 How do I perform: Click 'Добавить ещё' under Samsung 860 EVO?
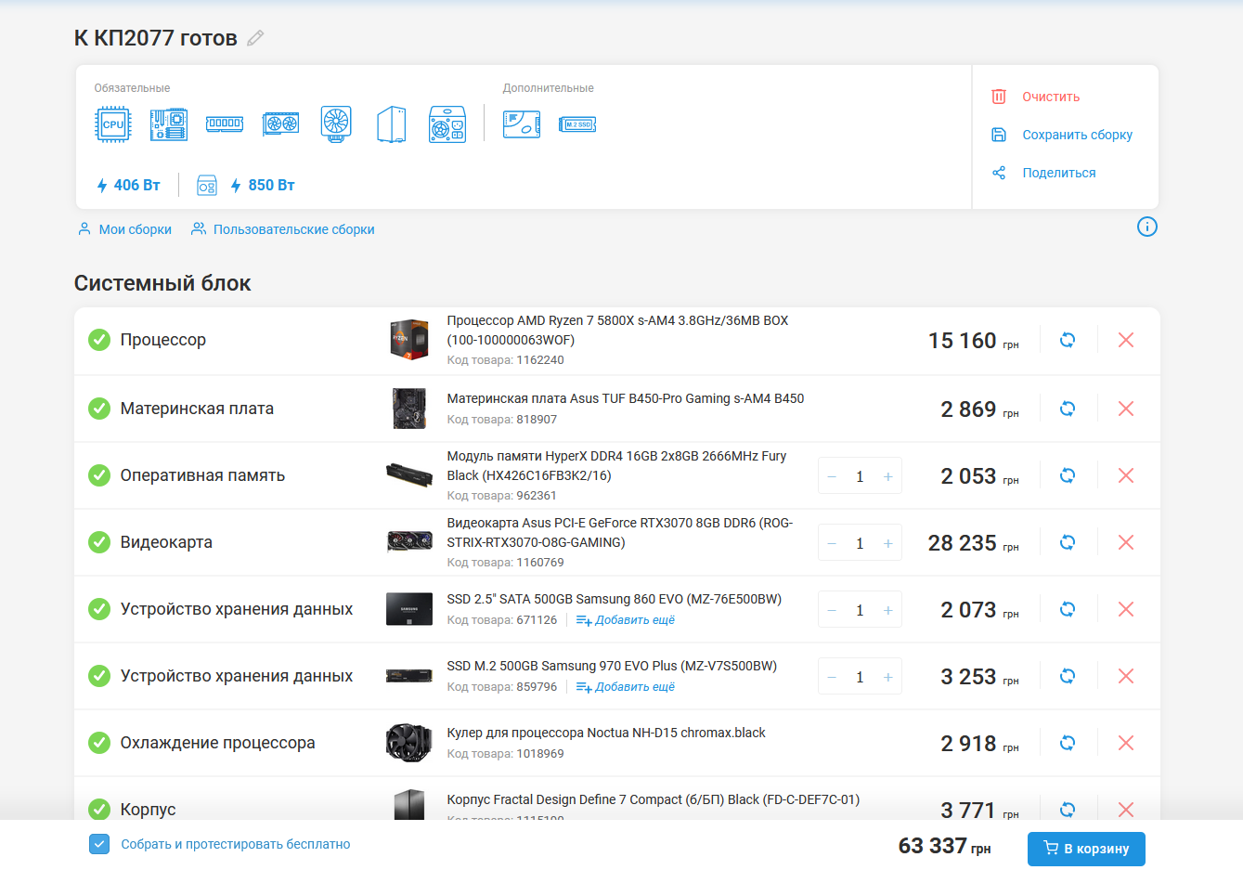pyautogui.click(x=626, y=620)
